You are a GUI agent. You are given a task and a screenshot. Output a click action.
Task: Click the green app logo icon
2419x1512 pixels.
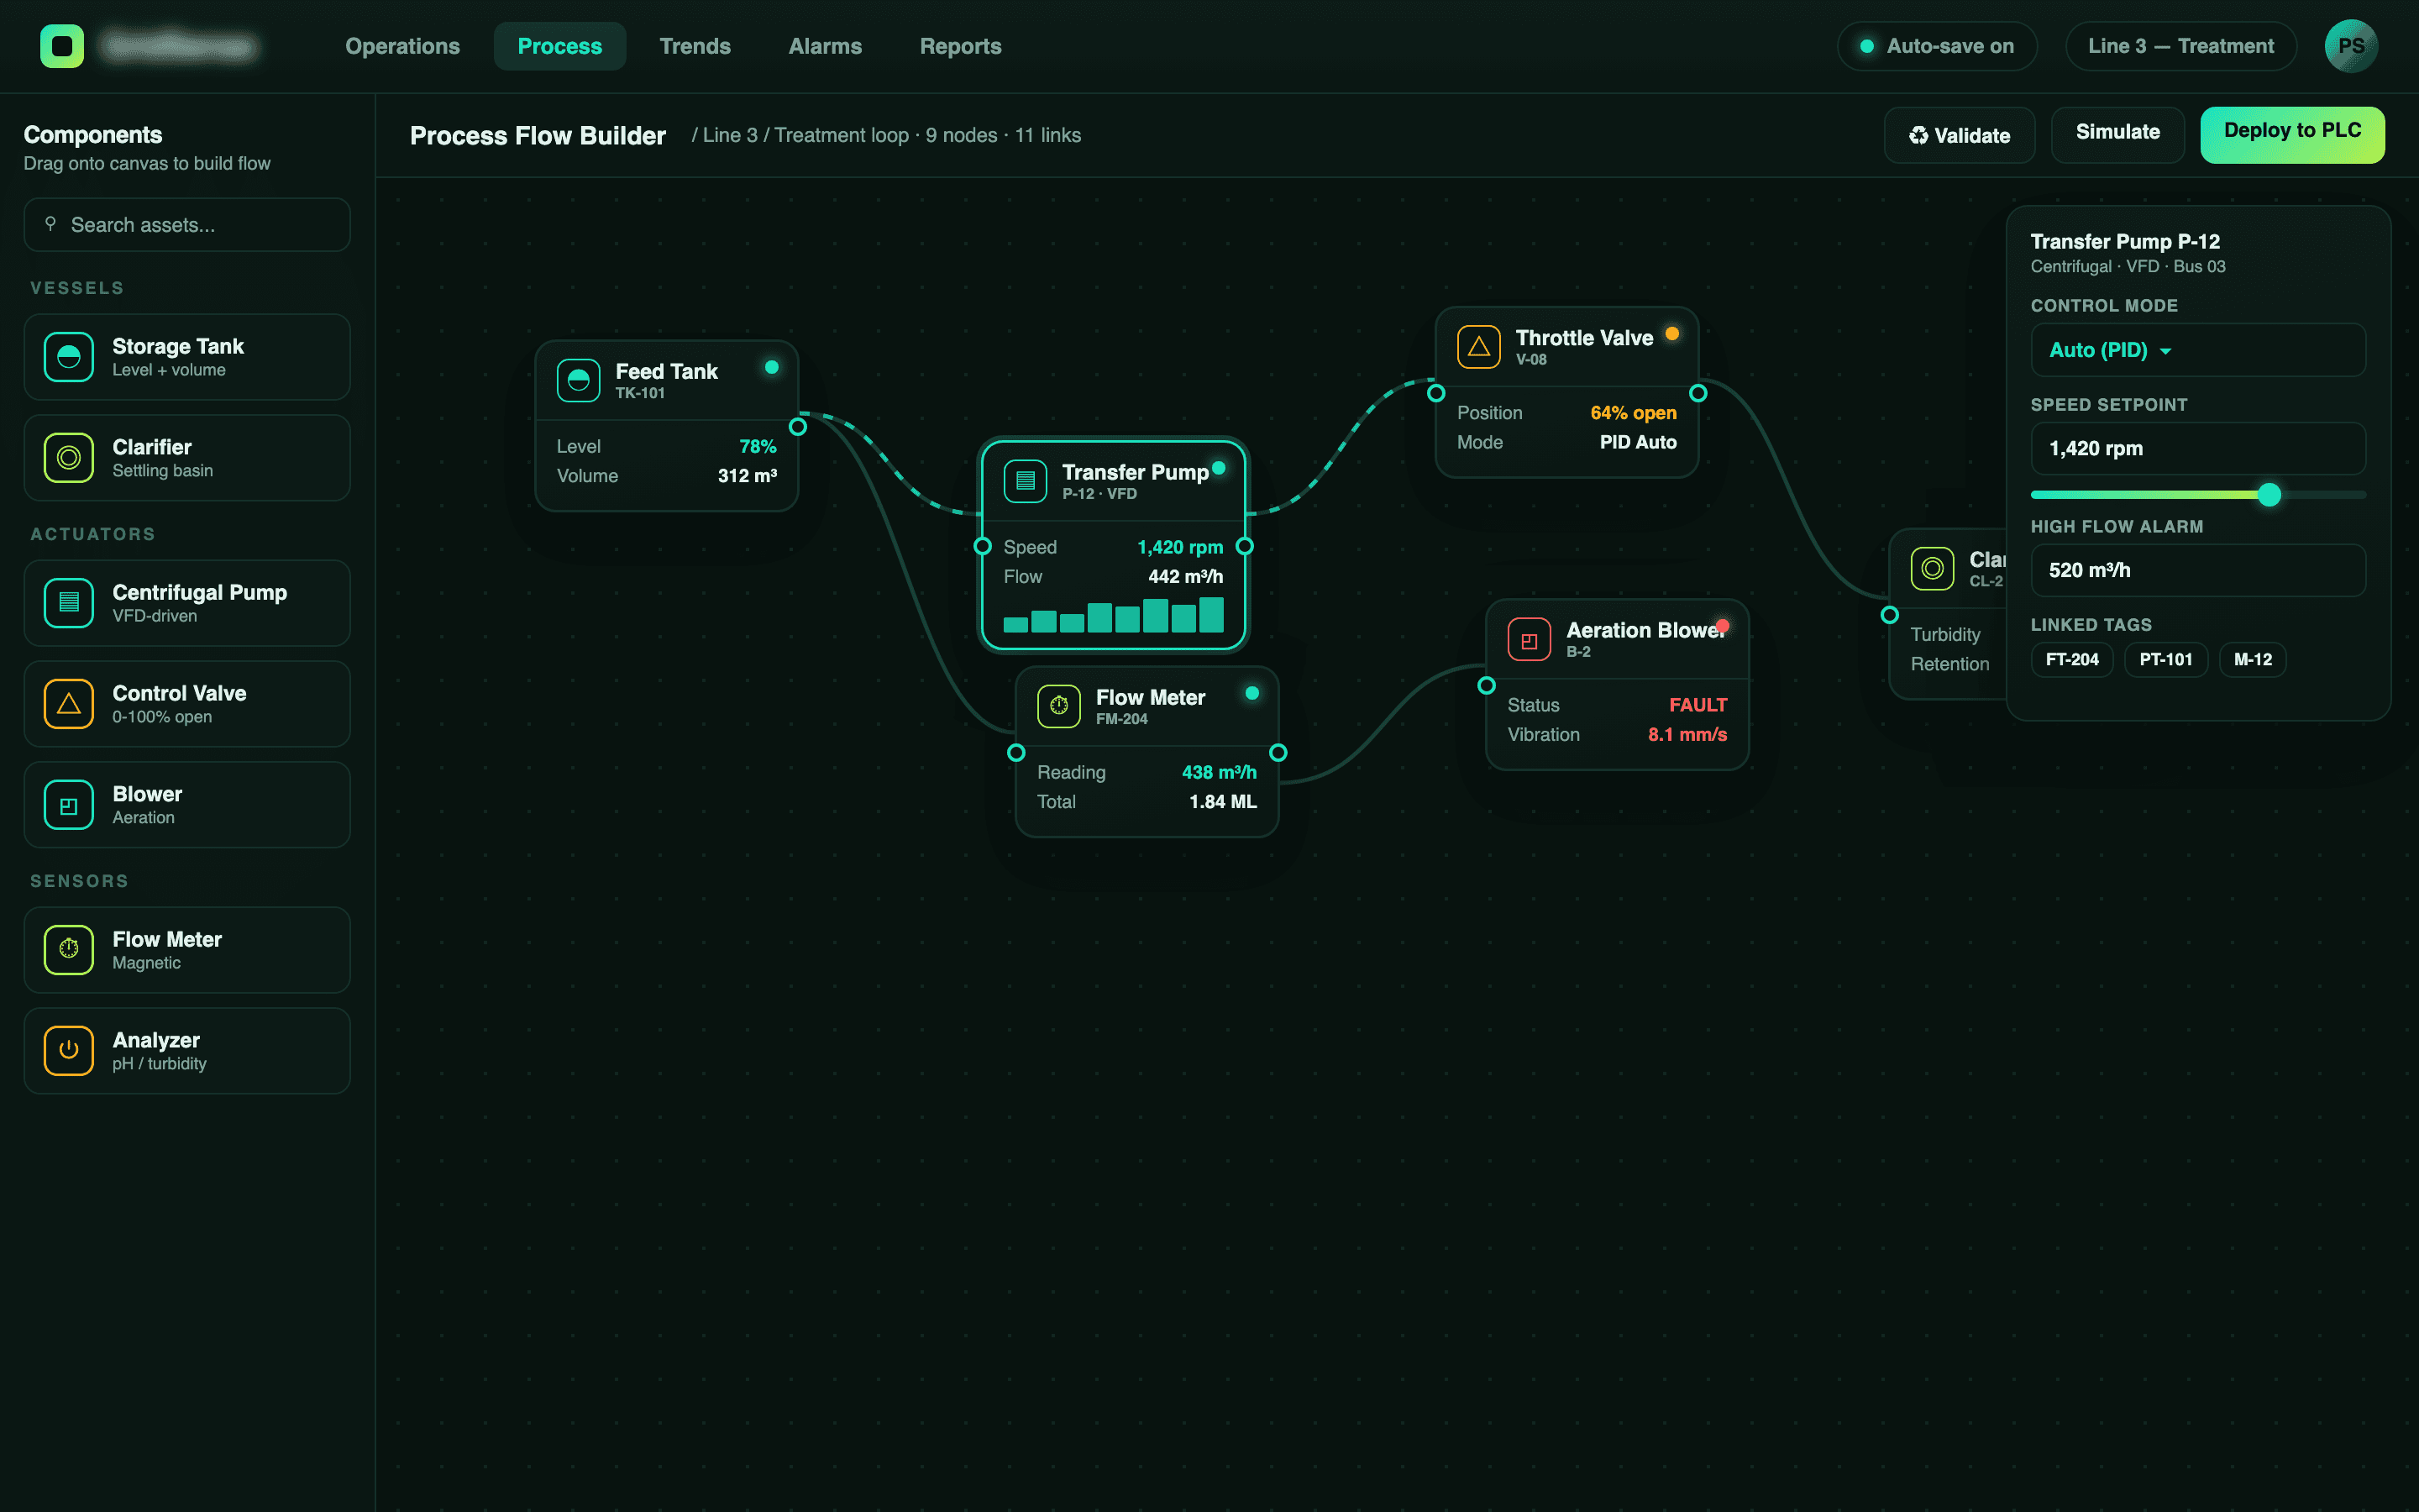point(62,46)
